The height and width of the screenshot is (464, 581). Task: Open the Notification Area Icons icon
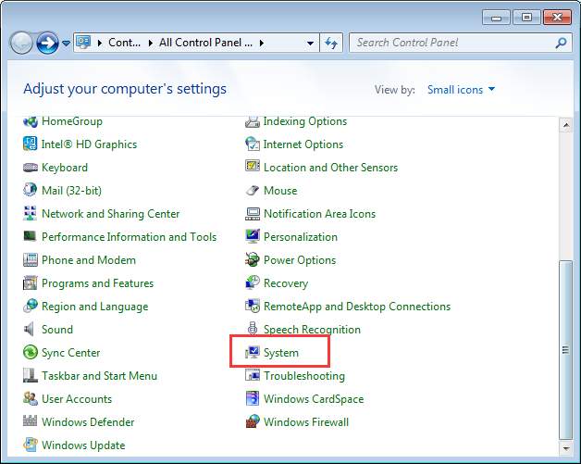(x=253, y=214)
